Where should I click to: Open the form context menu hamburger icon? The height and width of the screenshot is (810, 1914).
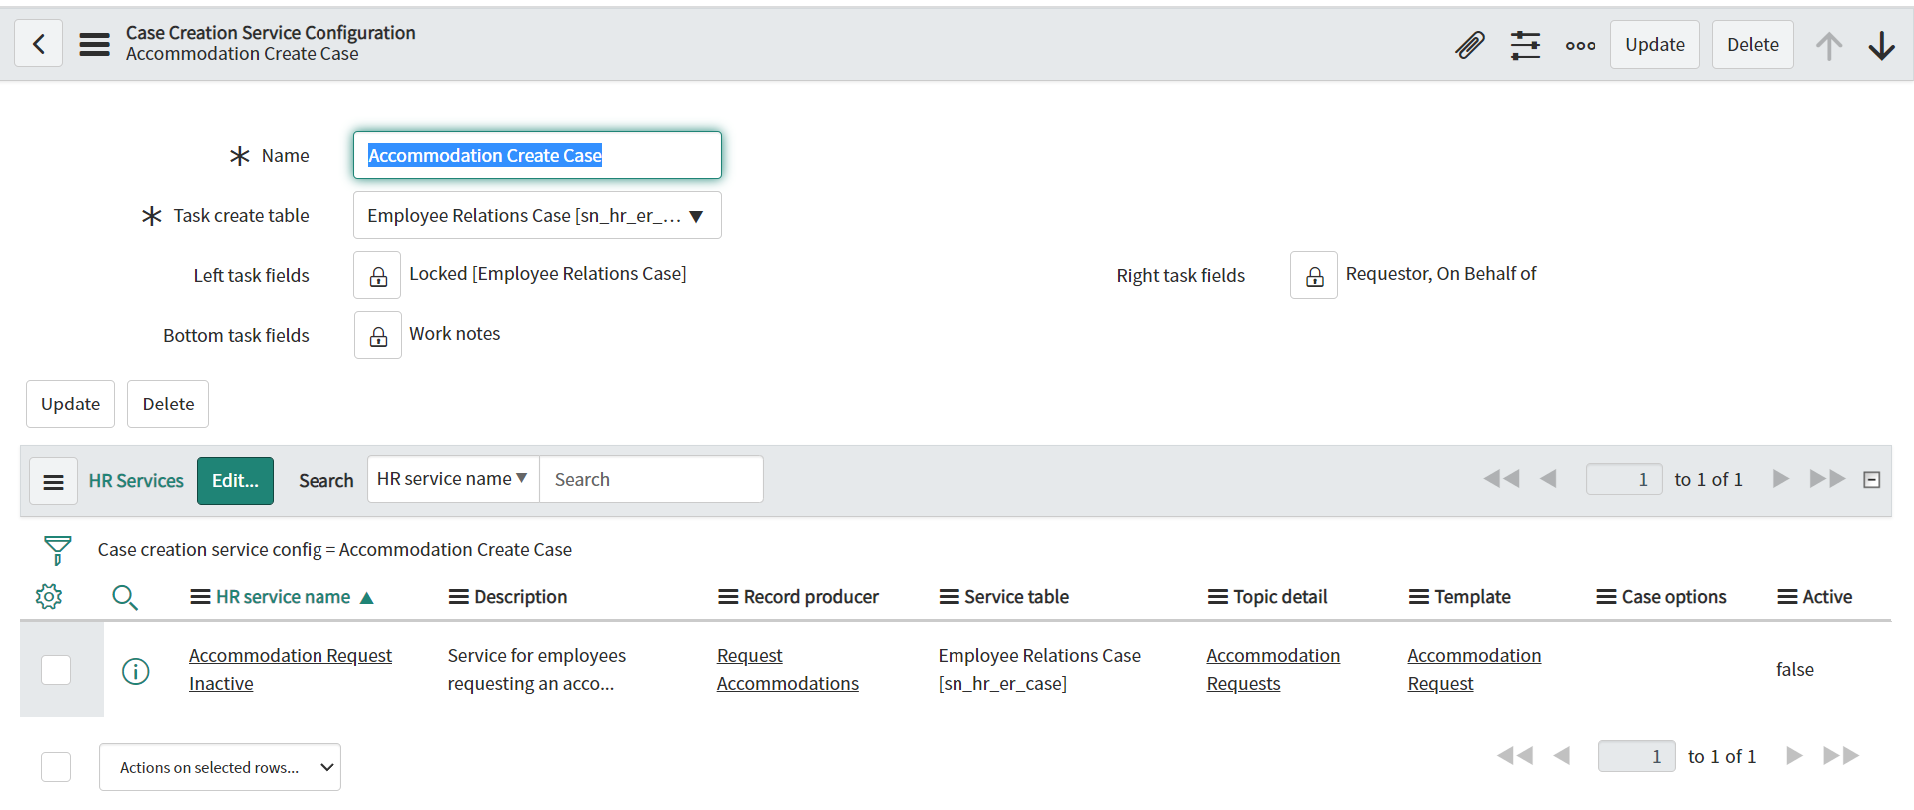95,44
